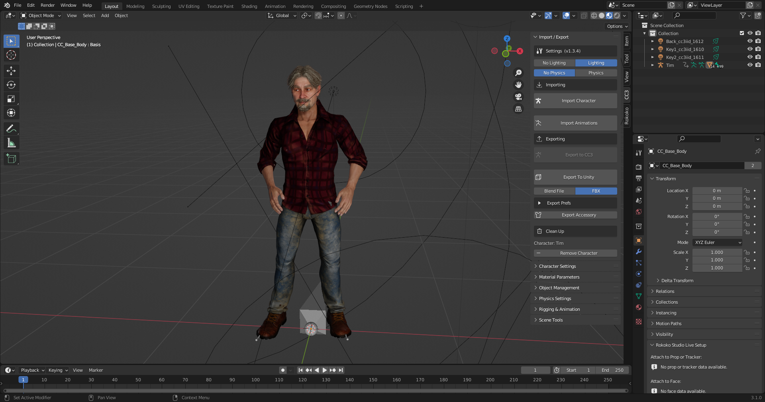Viewport: 765px width, 402px height.
Task: Select the Physics option
Action: pyautogui.click(x=596, y=73)
